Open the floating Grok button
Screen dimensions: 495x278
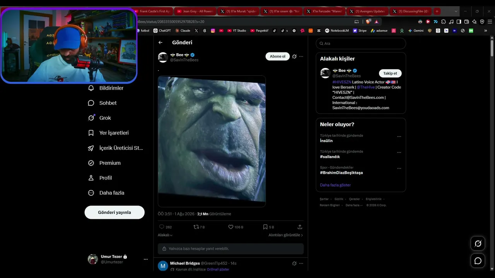[x=478, y=244]
